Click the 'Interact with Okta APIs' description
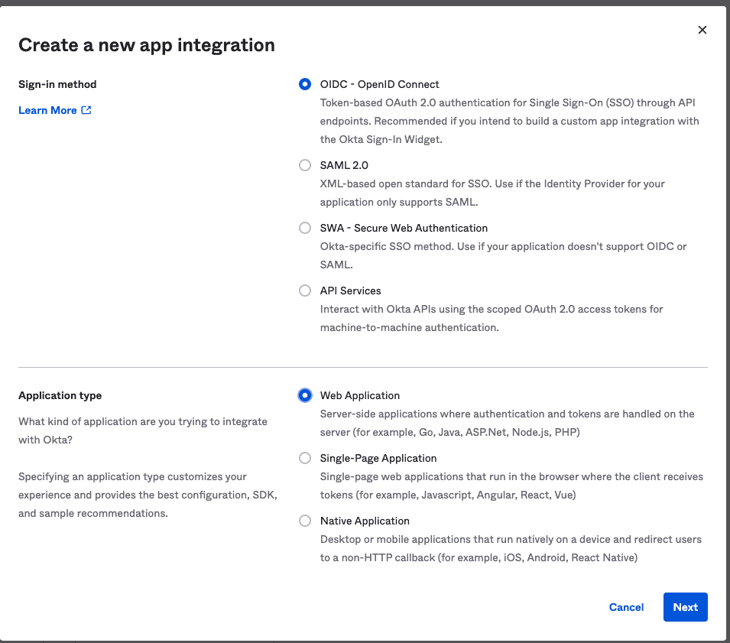Screen dimensions: 730x643 (492, 319)
